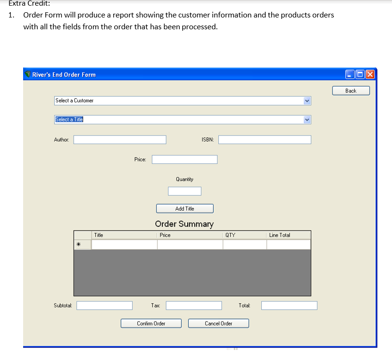This screenshot has width=392, height=358.
Task: Click the Add Title button
Action: tap(184, 208)
